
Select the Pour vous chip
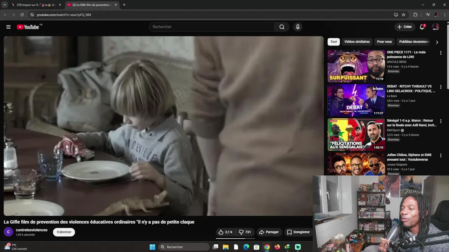[384, 42]
